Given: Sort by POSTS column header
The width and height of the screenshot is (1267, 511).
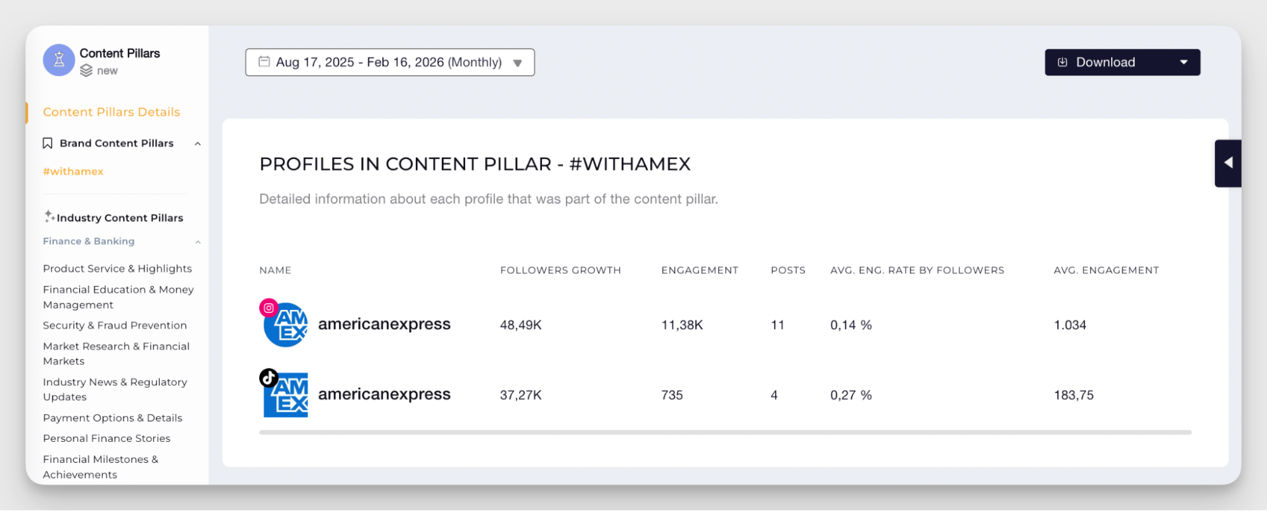Looking at the screenshot, I should 788,270.
